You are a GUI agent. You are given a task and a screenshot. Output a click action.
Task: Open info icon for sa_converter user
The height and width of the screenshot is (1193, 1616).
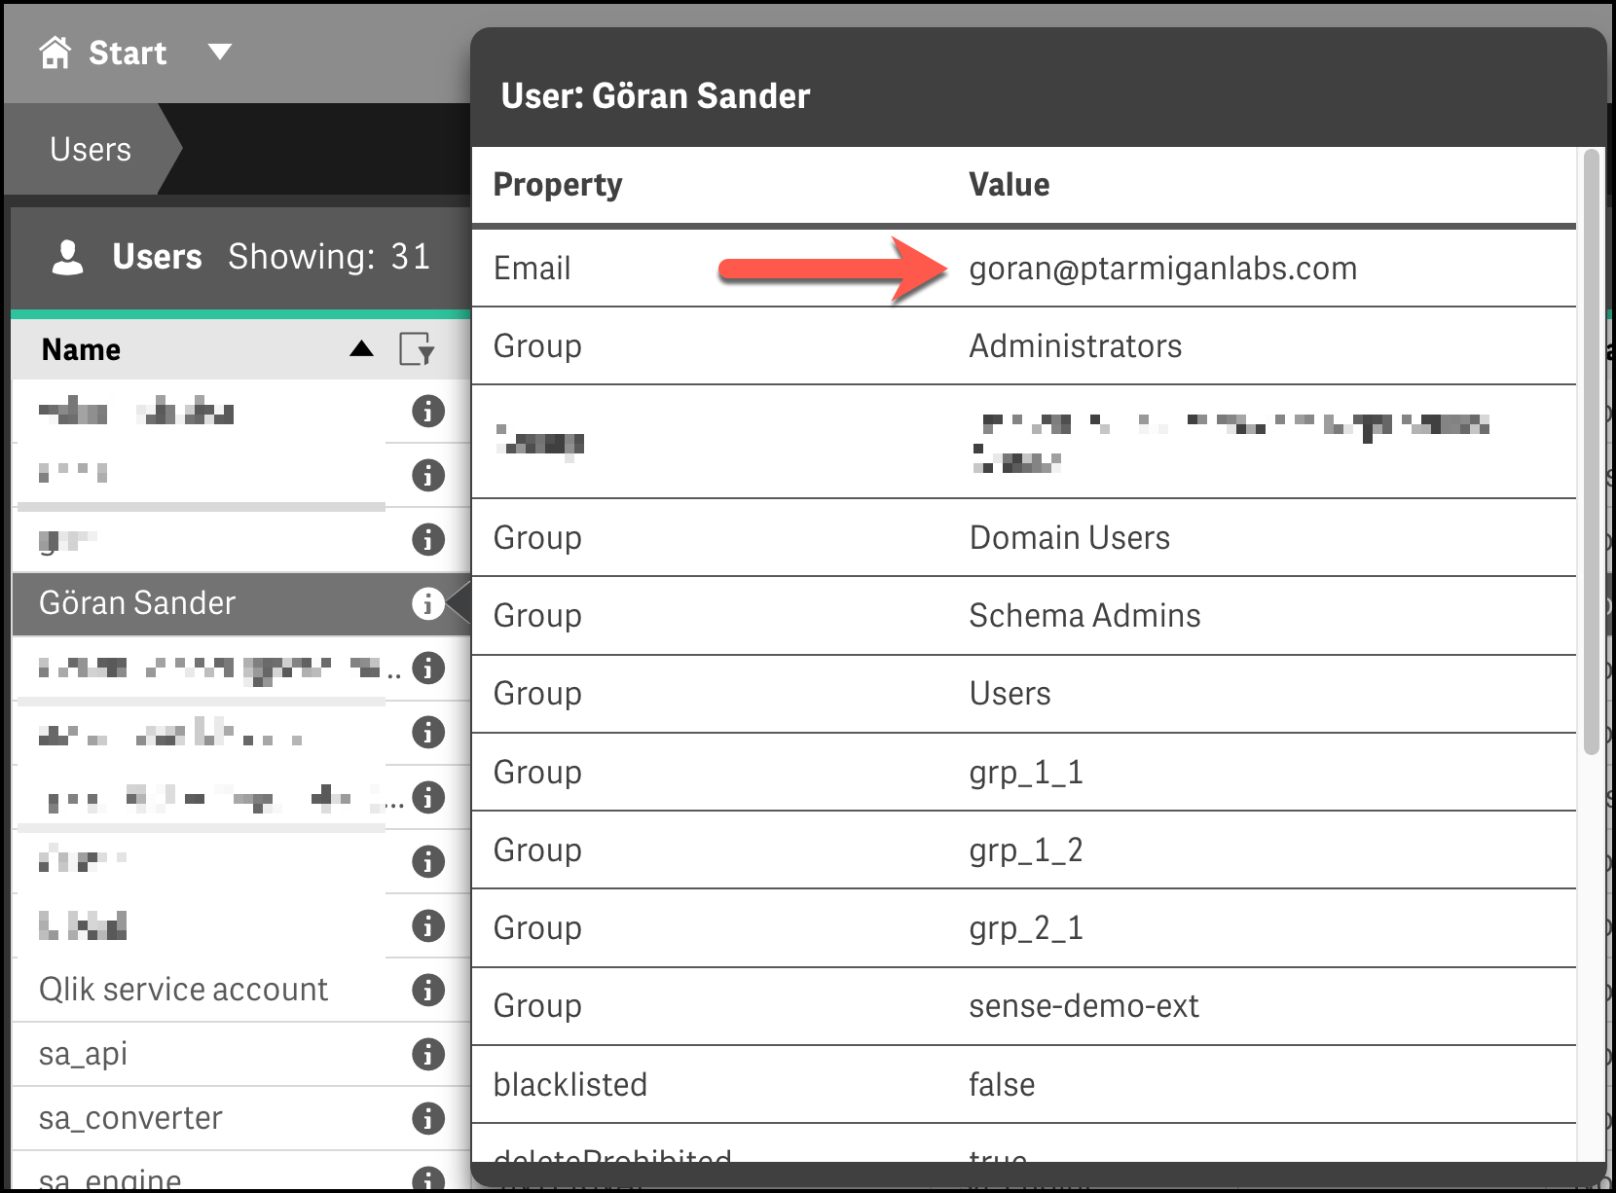(427, 1118)
